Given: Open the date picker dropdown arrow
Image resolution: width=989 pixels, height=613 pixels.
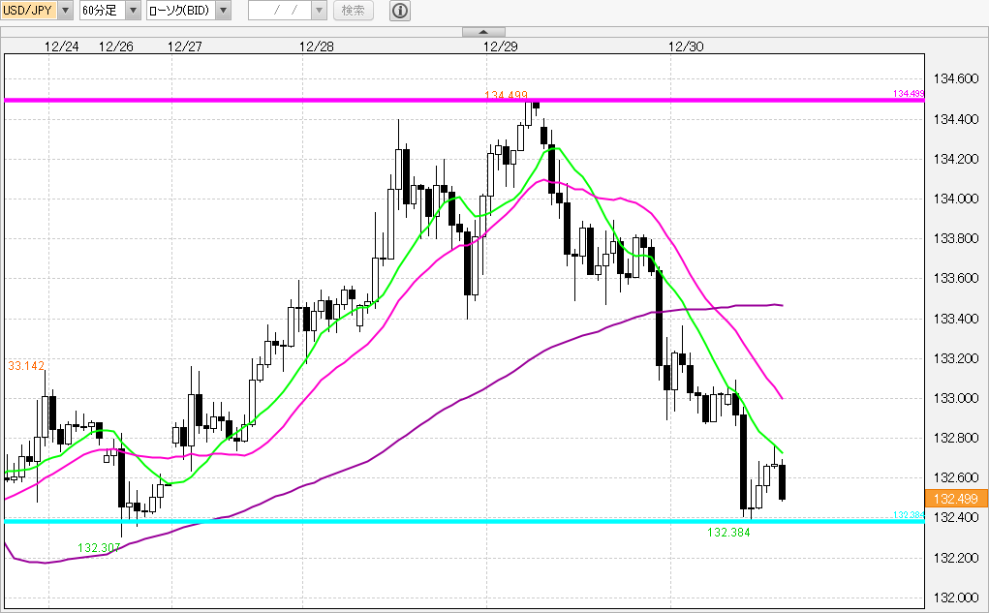Looking at the screenshot, I should (319, 11).
